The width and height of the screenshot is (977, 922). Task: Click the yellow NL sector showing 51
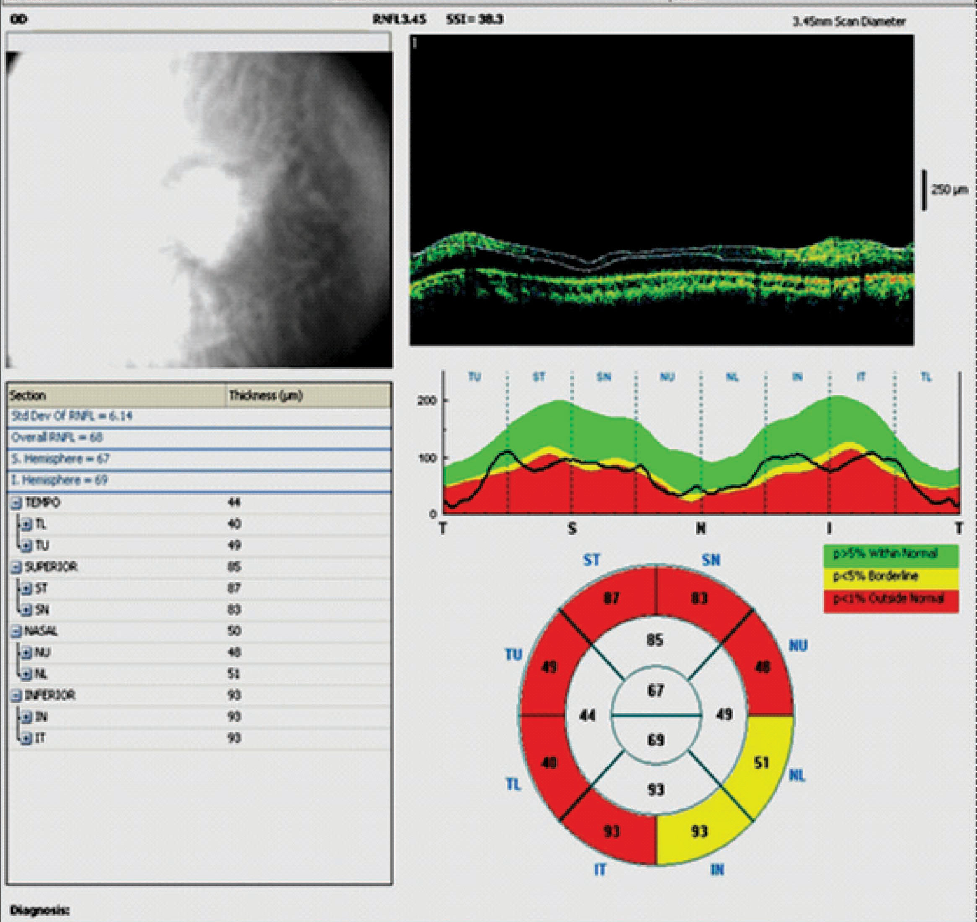[761, 763]
